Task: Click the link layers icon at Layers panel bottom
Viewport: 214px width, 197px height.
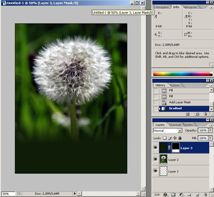Action: tap(157, 194)
